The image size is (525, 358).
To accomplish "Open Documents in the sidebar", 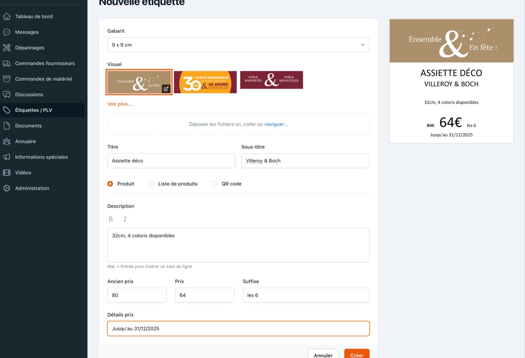I will coord(28,126).
